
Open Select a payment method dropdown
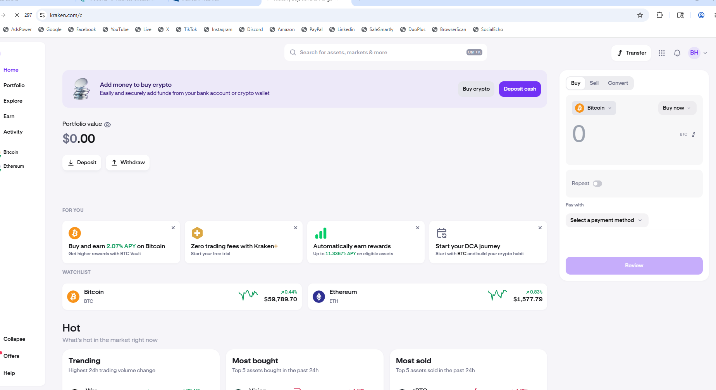[x=607, y=220]
